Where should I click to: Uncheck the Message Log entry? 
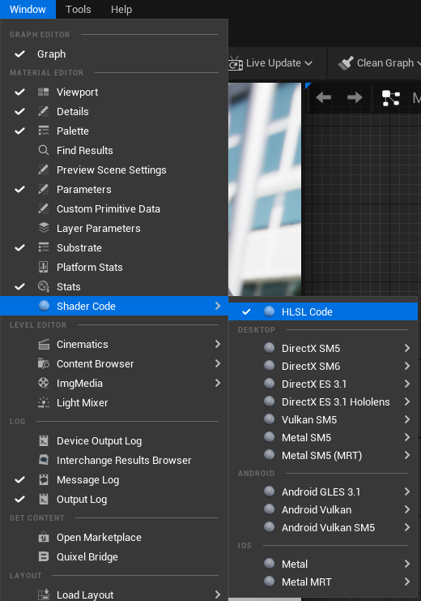(20, 479)
